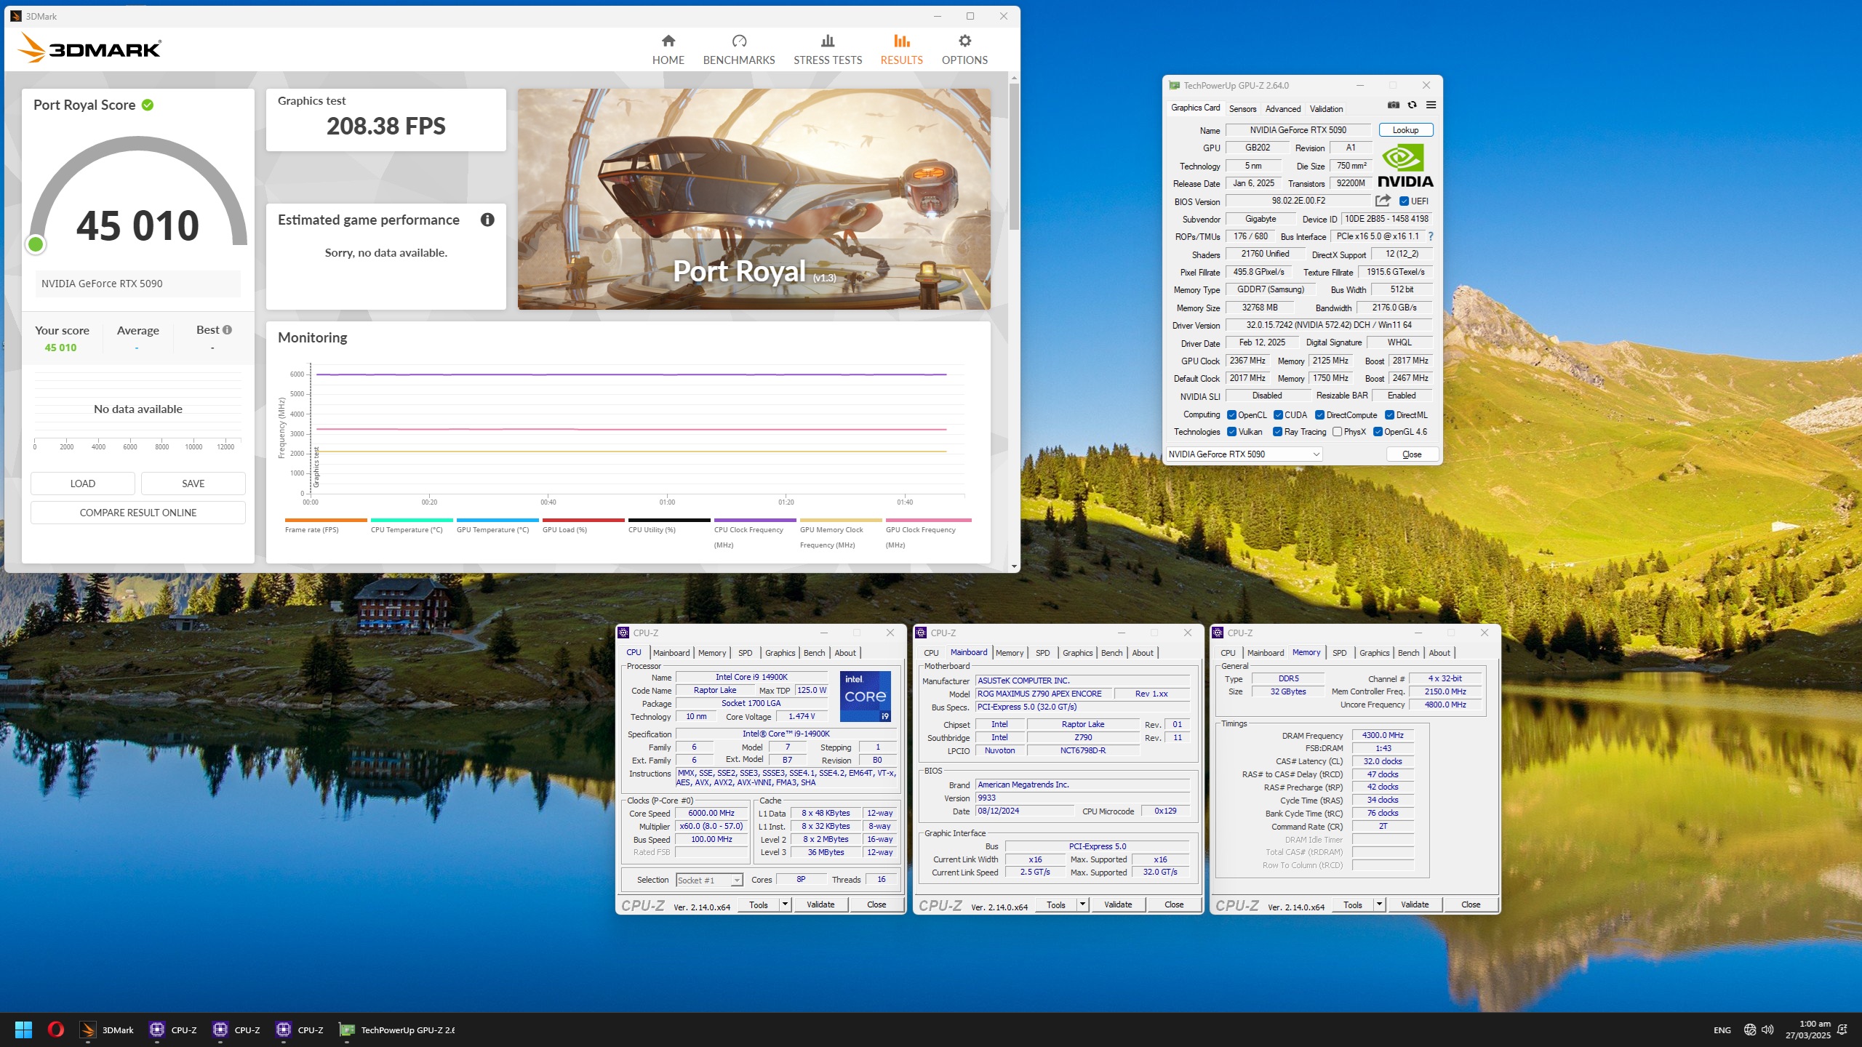
Task: Open the TechPowerUp GPU-Z taskbar item
Action: [398, 1030]
